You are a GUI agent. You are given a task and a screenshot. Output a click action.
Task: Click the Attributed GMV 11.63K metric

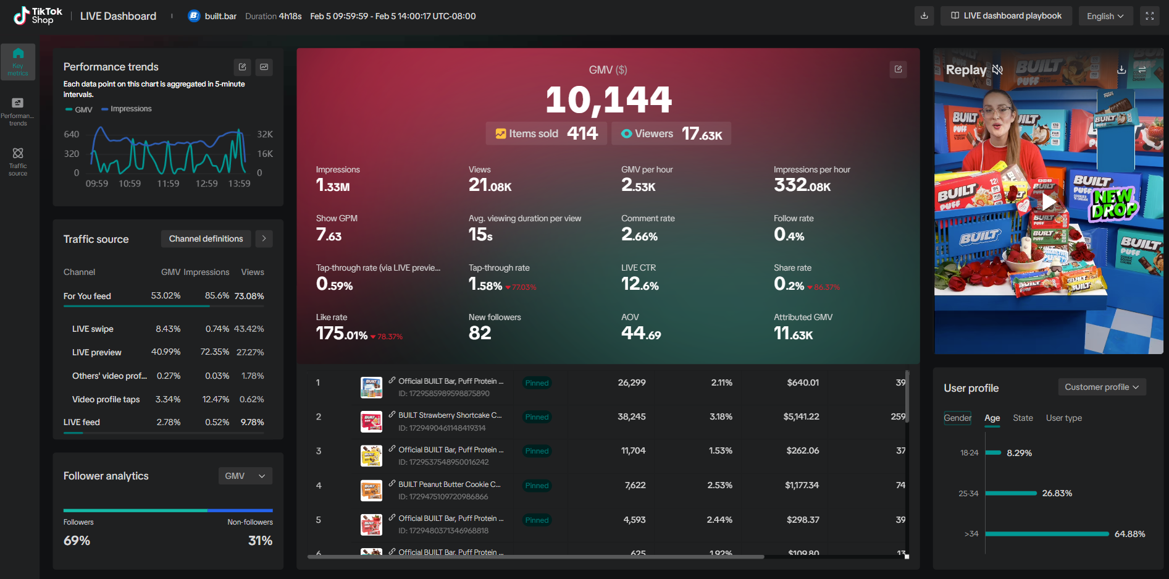803,327
